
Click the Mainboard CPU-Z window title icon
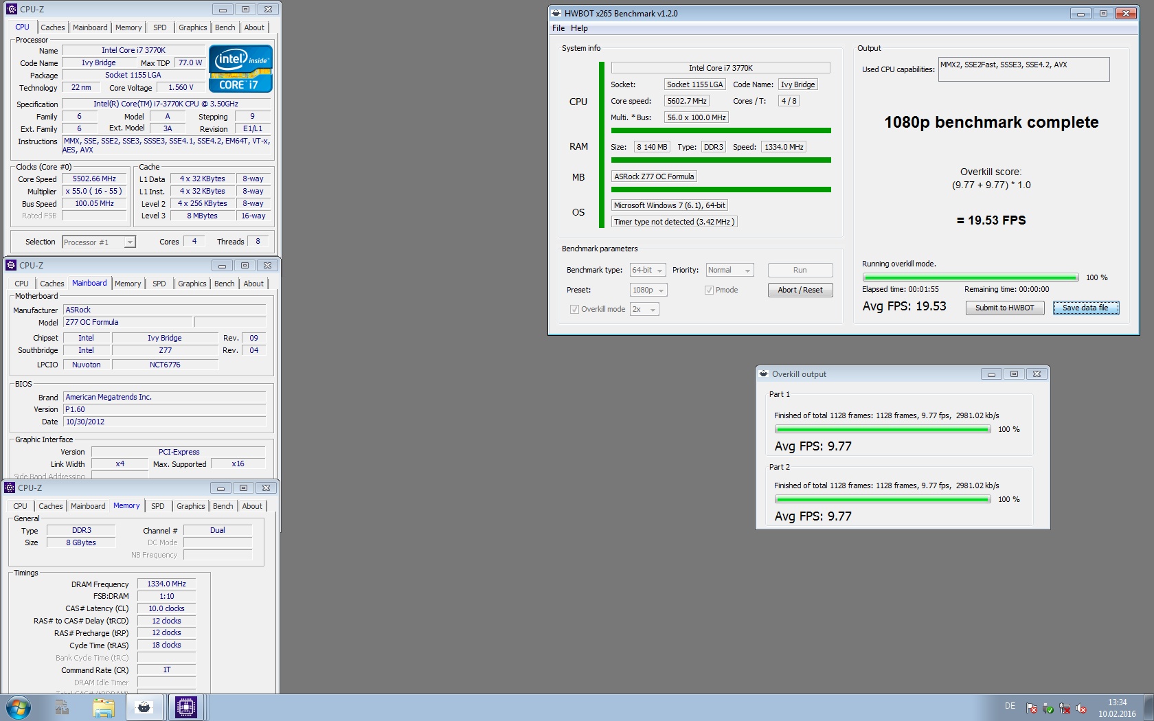click(10, 266)
